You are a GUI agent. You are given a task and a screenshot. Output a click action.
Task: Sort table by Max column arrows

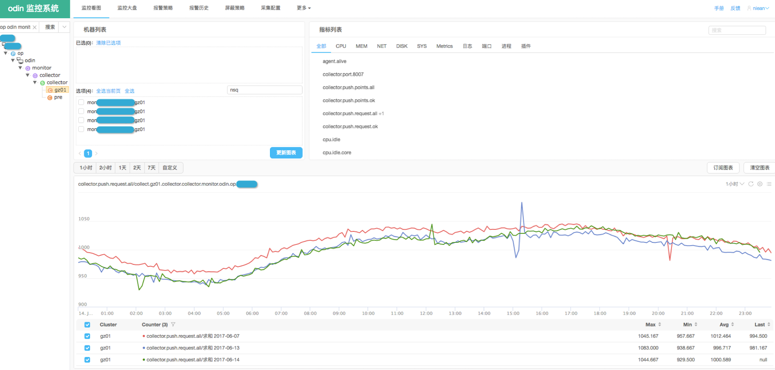[659, 324]
